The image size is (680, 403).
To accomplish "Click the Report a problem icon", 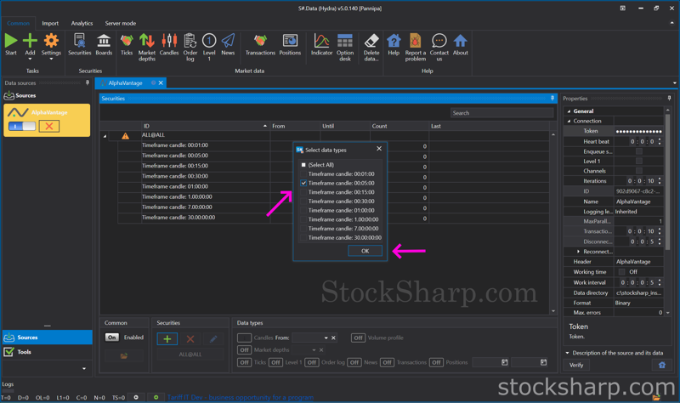I will coord(415,42).
